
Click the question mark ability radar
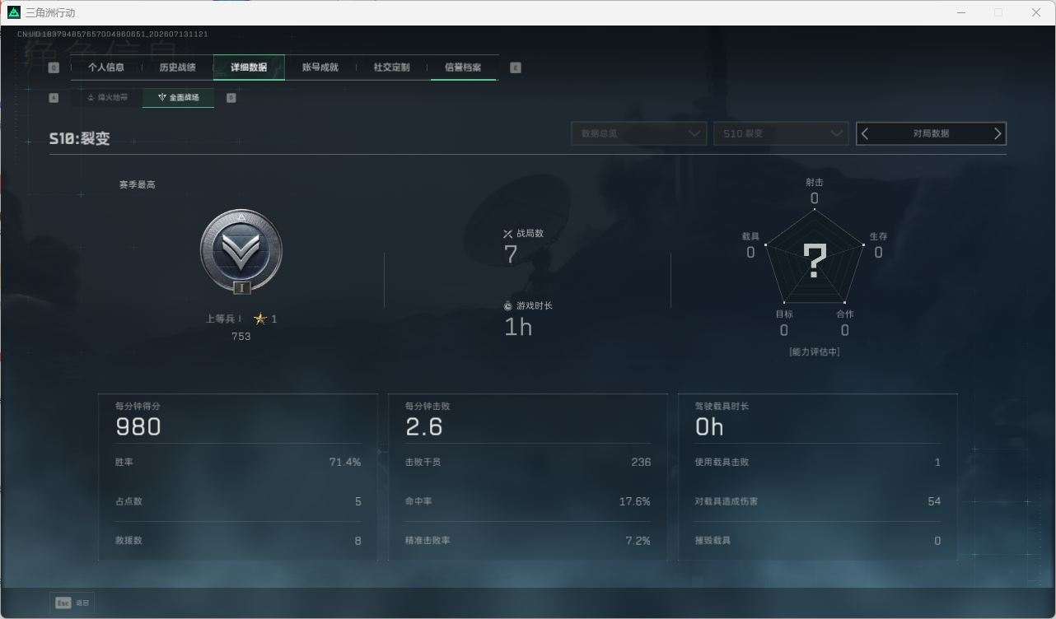pyautogui.click(x=815, y=260)
